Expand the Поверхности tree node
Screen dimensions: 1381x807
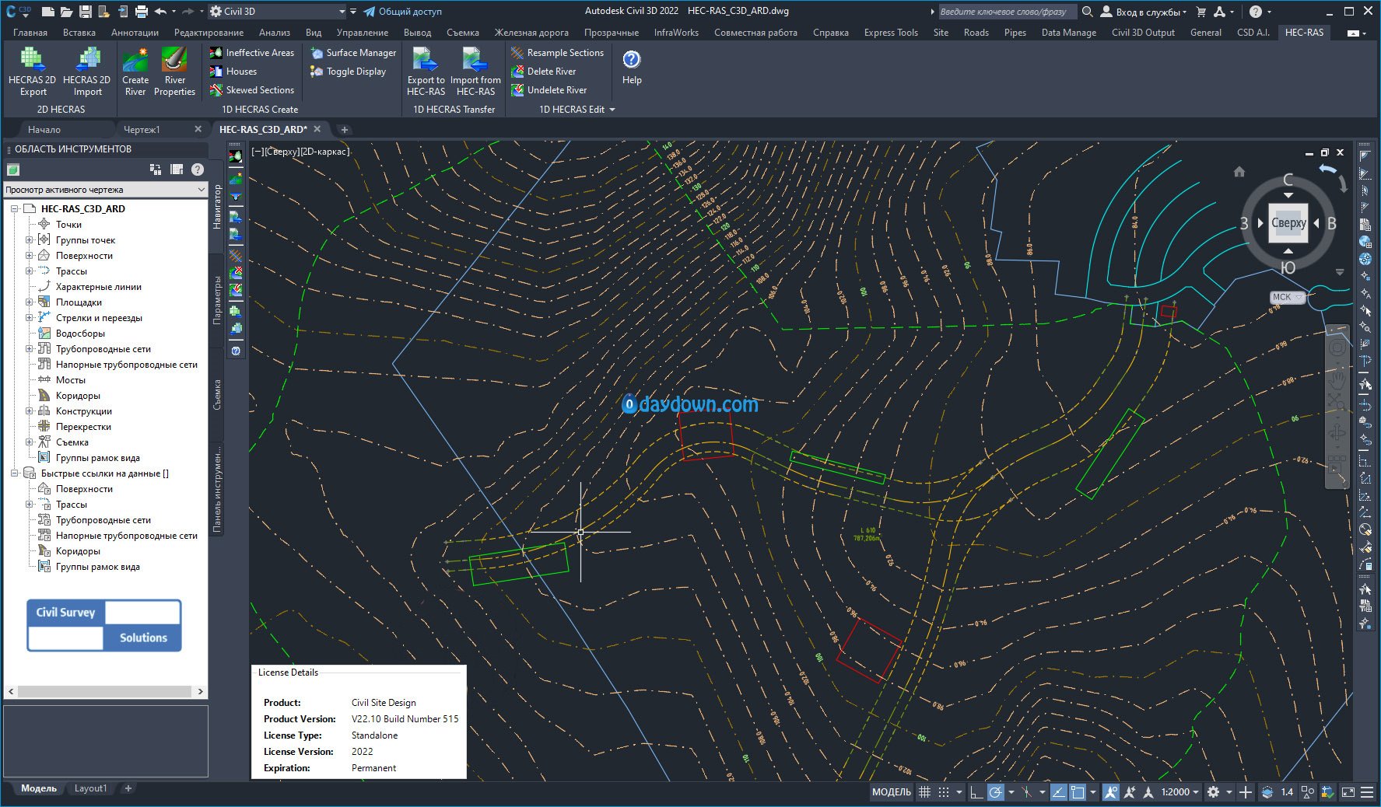pyautogui.click(x=30, y=256)
